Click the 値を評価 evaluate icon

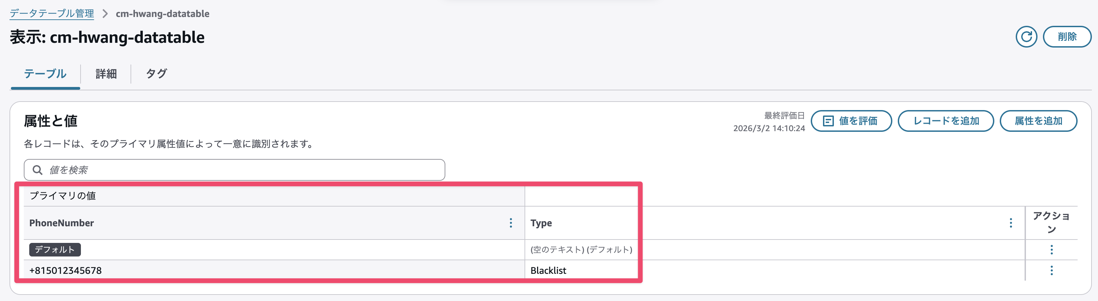click(828, 121)
